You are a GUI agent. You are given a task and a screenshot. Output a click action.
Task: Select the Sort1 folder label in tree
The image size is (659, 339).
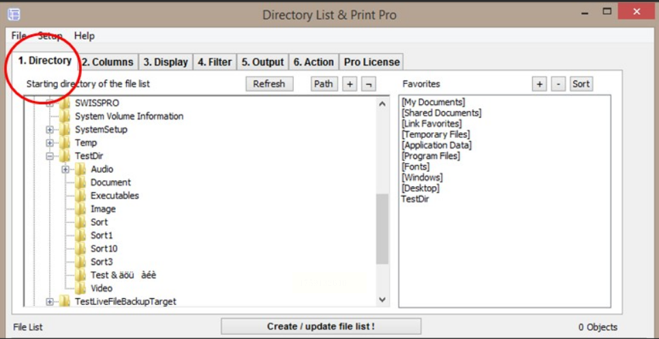pyautogui.click(x=102, y=235)
